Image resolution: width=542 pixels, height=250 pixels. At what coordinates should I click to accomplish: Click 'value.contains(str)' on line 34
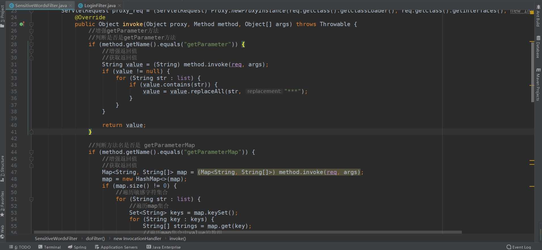(177, 85)
